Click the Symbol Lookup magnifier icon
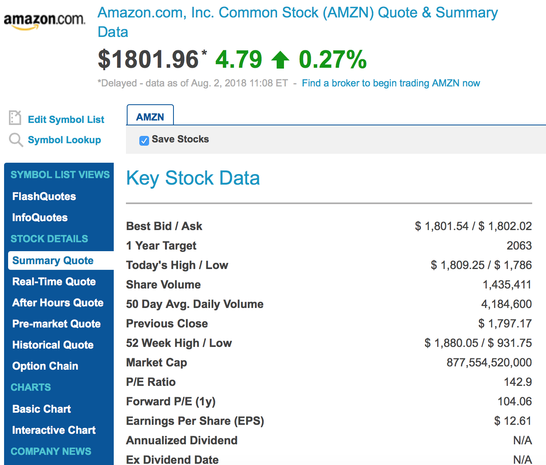546x465 pixels. tap(16, 140)
